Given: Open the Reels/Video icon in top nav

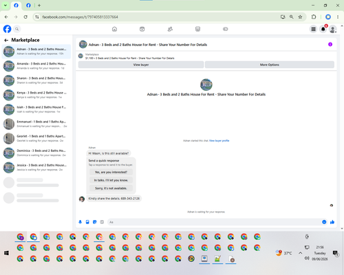Looking at the screenshot, I should (142, 29).
